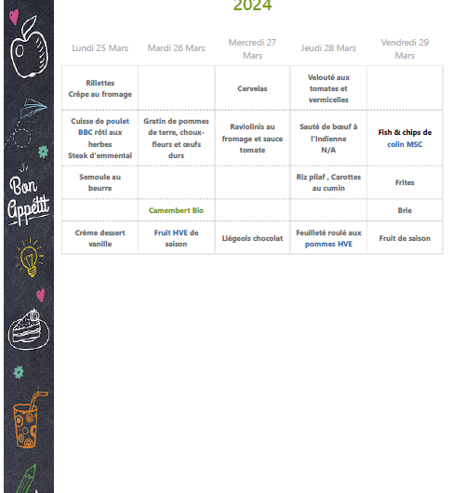
Task: Click the Brie cheese cell
Action: (405, 210)
